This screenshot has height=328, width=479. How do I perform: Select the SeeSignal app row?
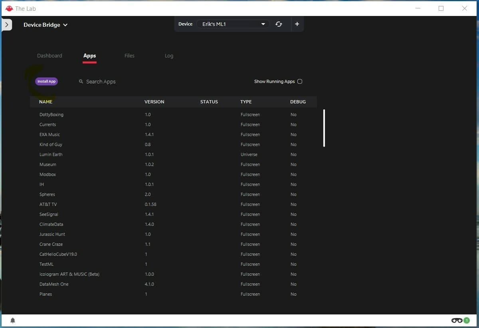click(173, 214)
